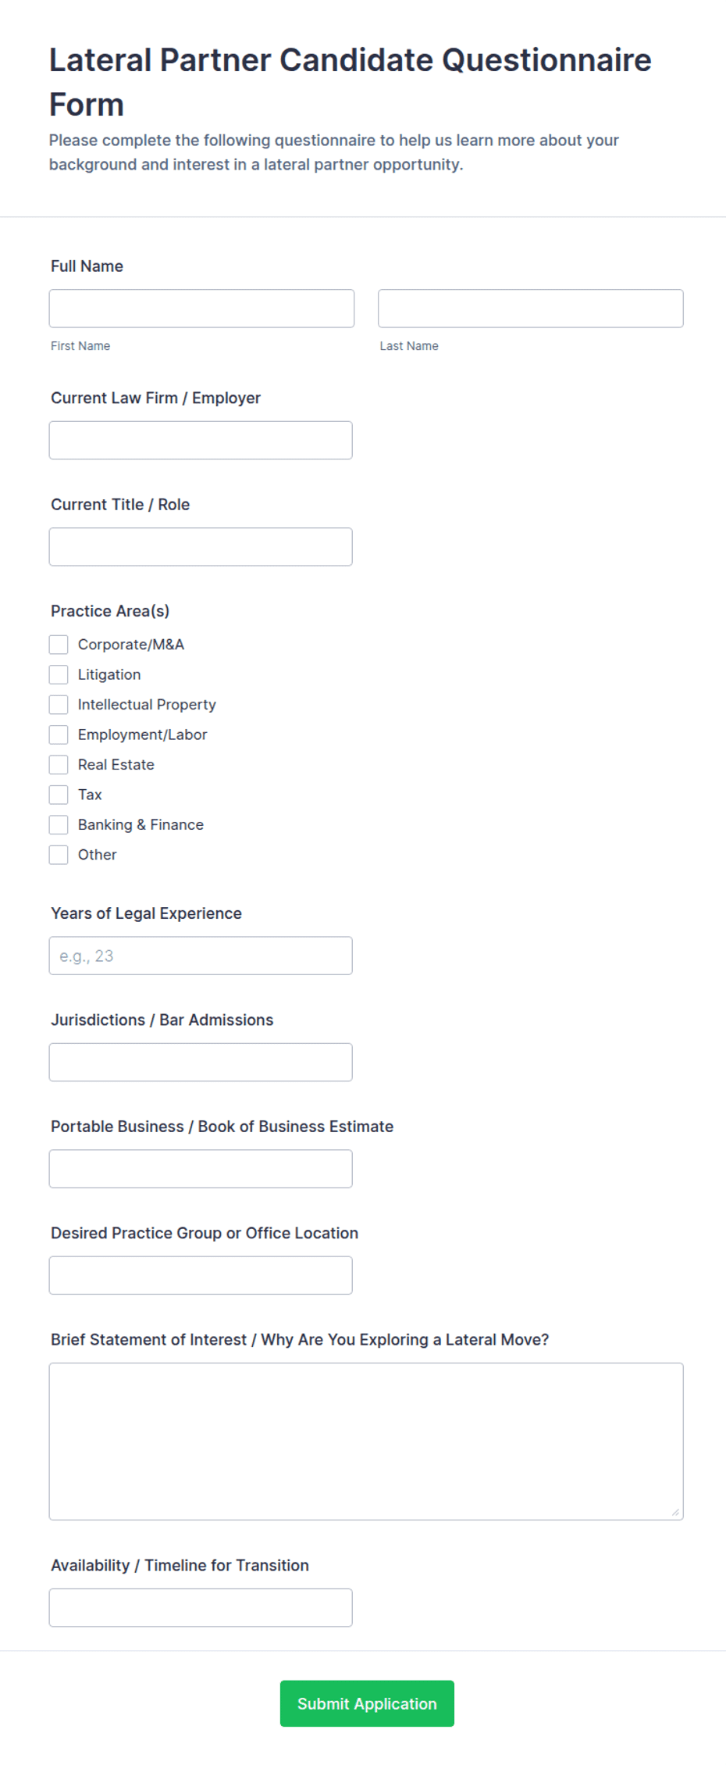Image resolution: width=726 pixels, height=1765 pixels.
Task: Click the Years of Legal Experience field
Action: pyautogui.click(x=201, y=956)
